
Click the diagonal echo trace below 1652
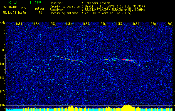pyautogui.click(x=29, y=67)
